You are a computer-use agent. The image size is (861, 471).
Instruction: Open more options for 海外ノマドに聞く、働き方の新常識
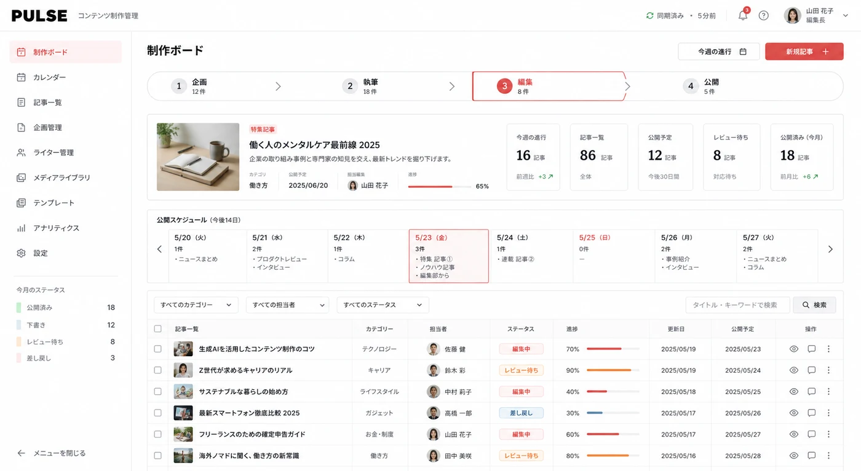pyautogui.click(x=828, y=456)
